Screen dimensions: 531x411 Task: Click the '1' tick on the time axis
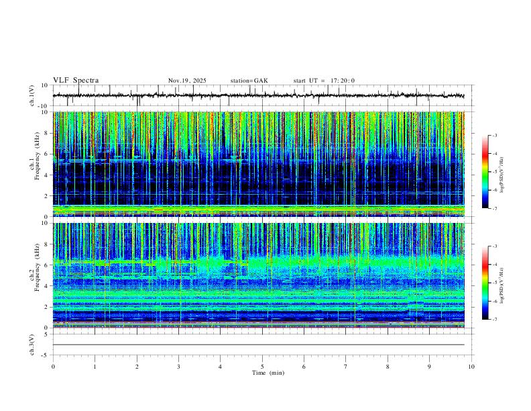click(95, 367)
